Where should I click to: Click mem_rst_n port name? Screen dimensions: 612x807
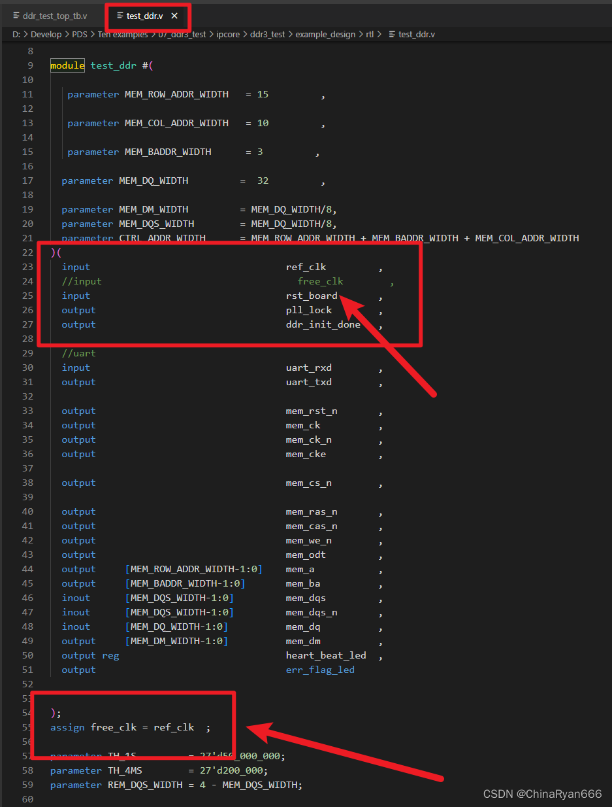(x=312, y=411)
